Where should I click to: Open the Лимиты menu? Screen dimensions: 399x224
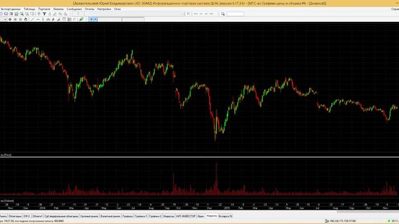coord(58,9)
